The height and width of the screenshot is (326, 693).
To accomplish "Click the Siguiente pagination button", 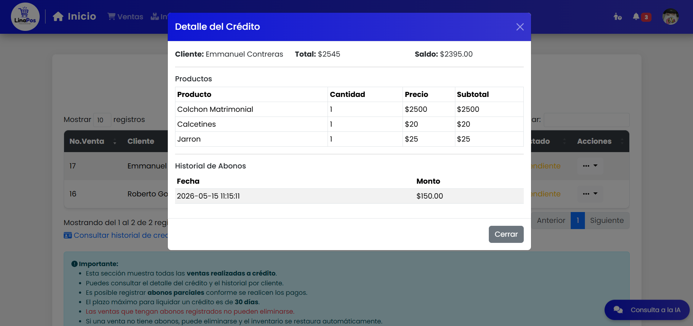I will coord(607,220).
